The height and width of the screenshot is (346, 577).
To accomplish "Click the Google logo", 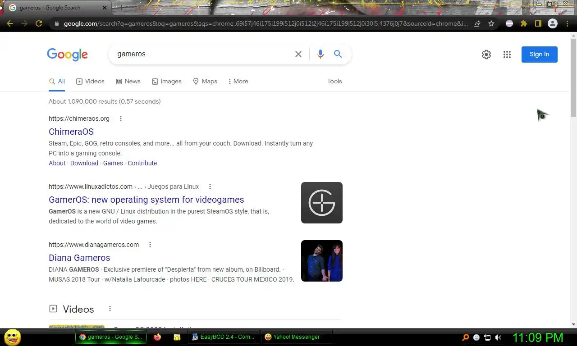I will [x=67, y=55].
